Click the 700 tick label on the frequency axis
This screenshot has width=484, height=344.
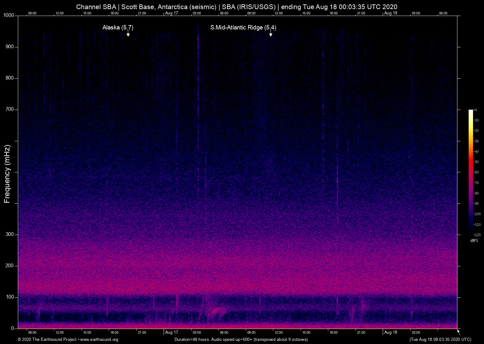pos(10,109)
